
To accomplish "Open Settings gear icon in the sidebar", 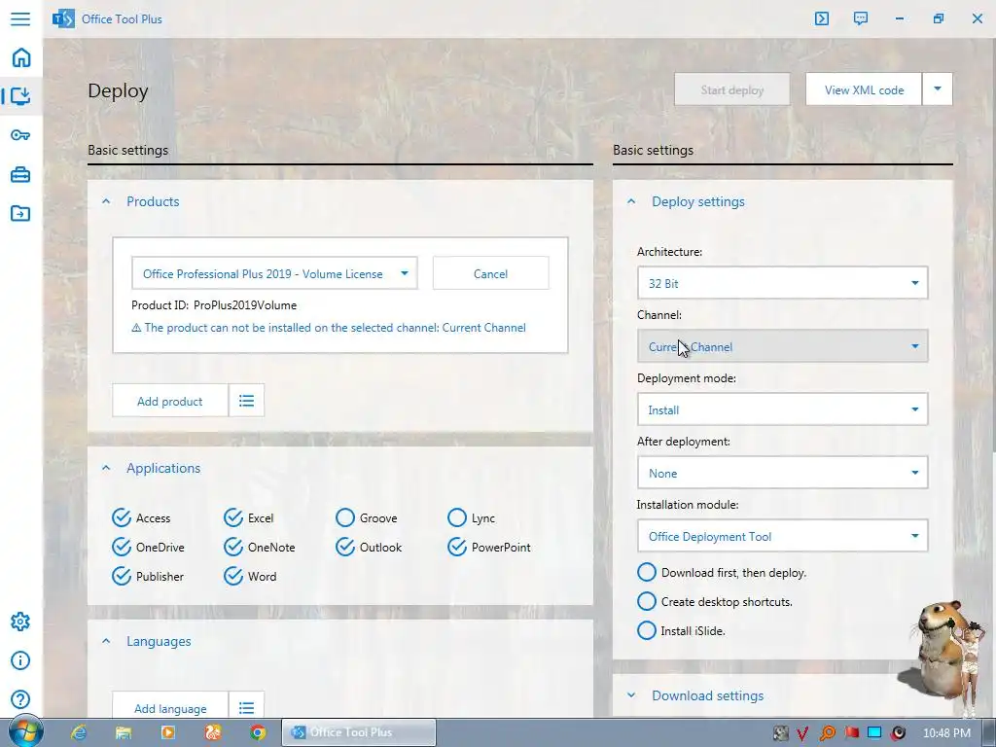I will point(20,622).
